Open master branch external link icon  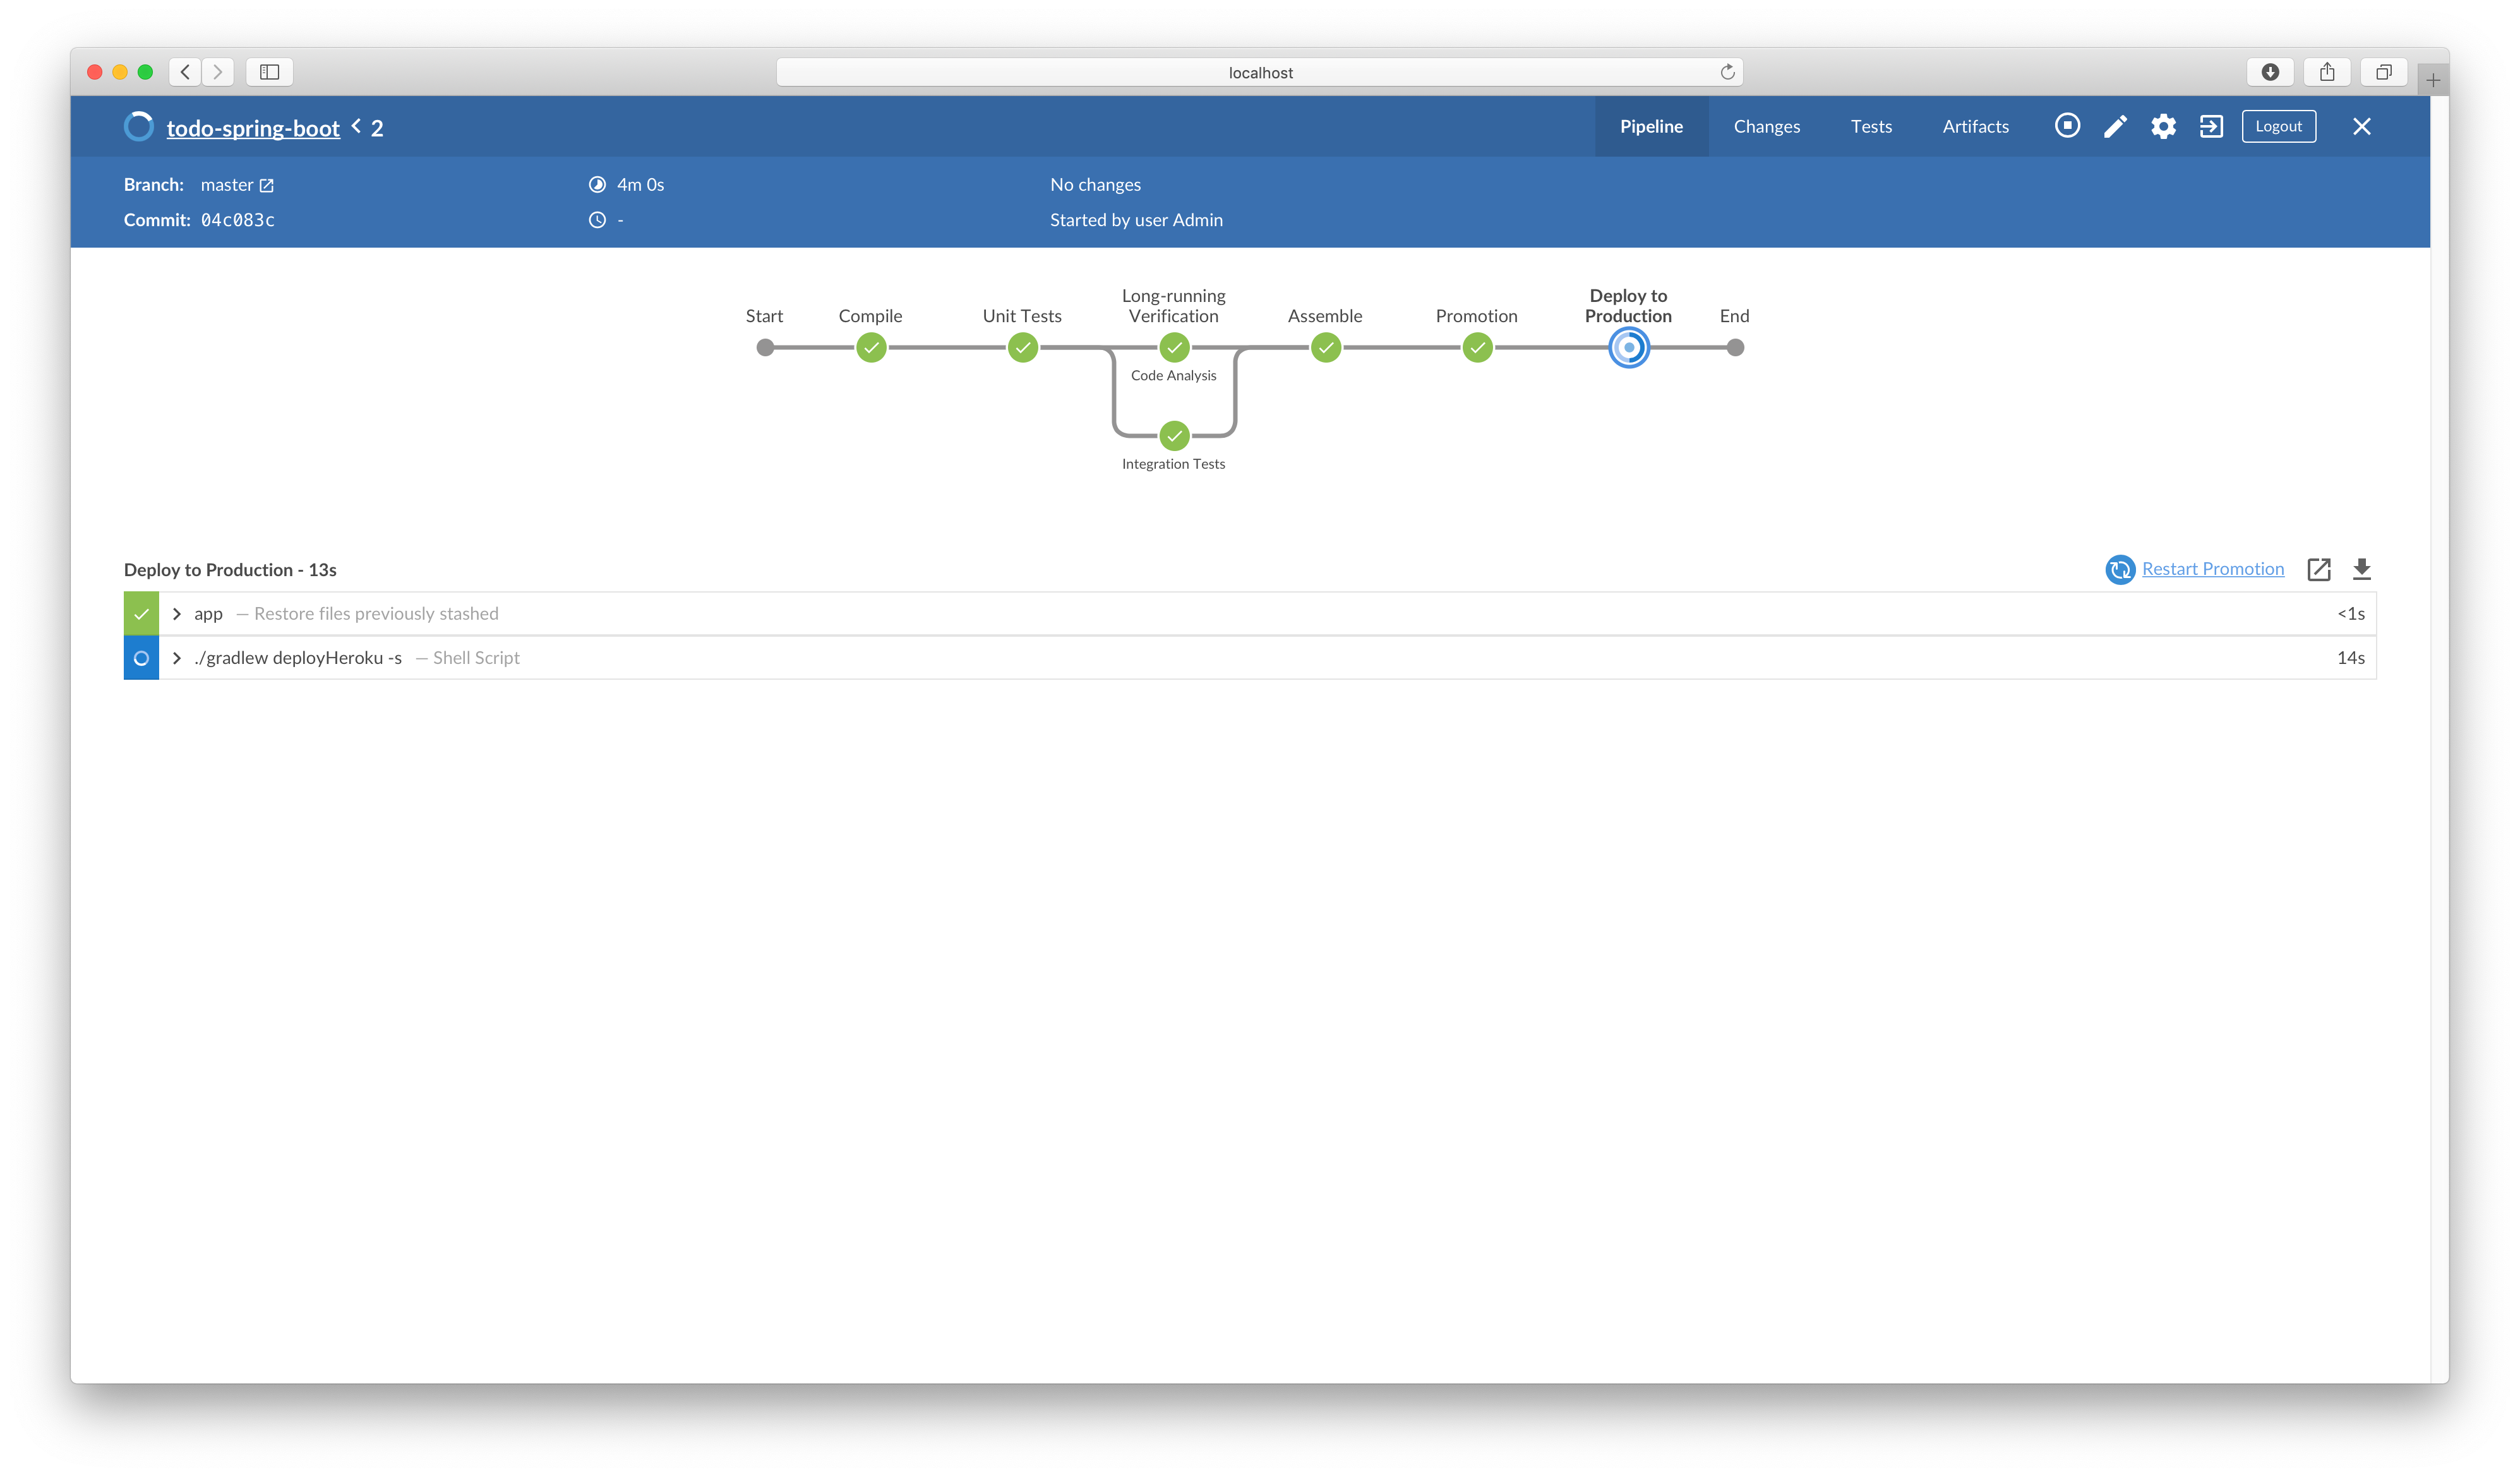(266, 185)
